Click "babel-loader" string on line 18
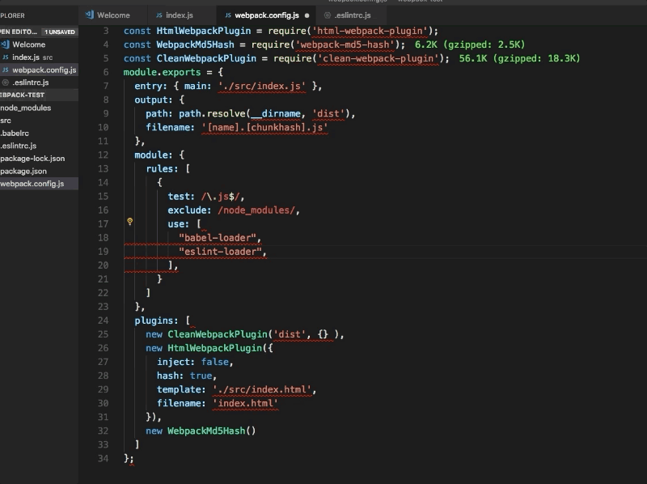The image size is (647, 484). click(217, 238)
